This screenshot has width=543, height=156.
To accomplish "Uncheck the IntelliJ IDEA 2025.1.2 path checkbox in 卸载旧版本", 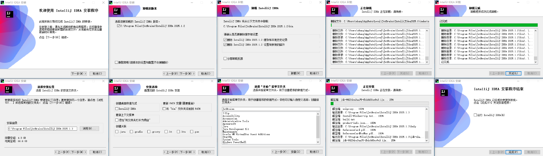I will tap(119, 26).
